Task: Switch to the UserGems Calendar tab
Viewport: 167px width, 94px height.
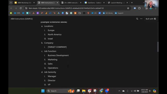Action: point(94,3)
